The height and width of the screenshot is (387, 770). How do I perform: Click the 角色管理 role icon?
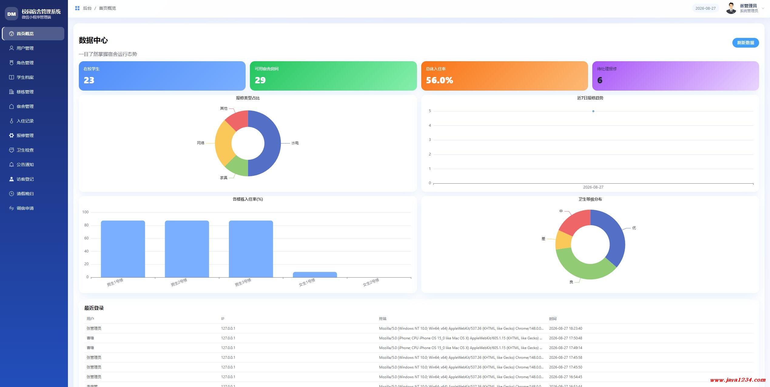(12, 63)
